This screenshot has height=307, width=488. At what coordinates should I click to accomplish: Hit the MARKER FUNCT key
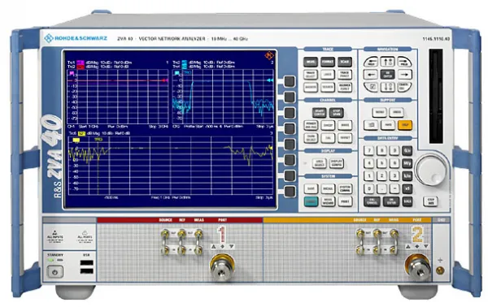345,87
